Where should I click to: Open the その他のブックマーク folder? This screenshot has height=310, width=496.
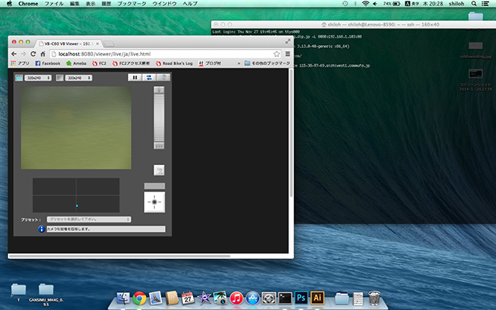(x=267, y=64)
